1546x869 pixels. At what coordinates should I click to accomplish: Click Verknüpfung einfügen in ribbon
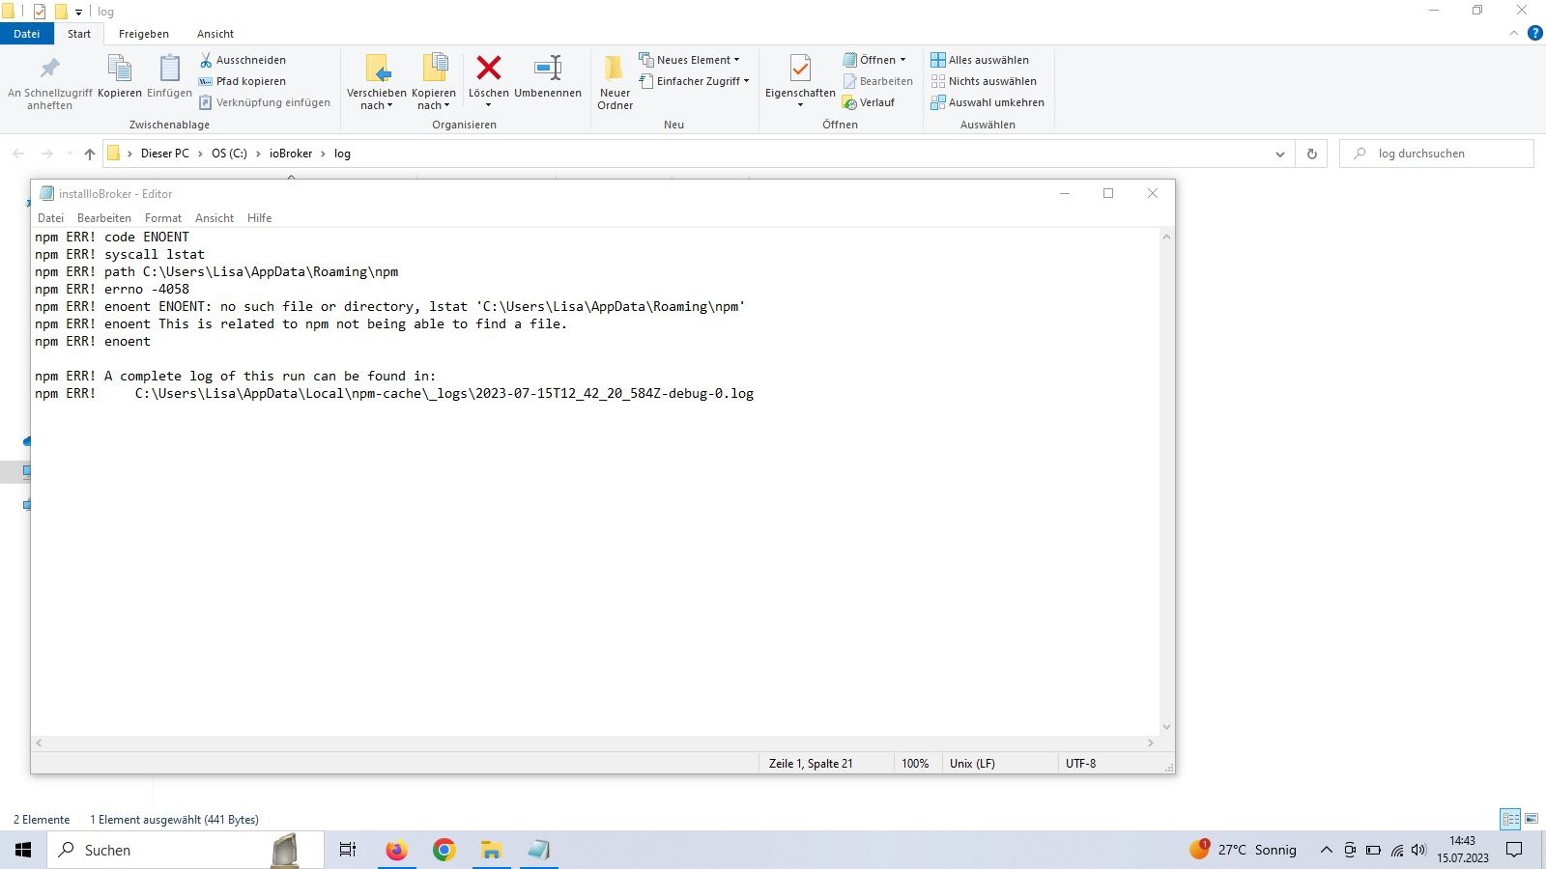pyautogui.click(x=265, y=102)
